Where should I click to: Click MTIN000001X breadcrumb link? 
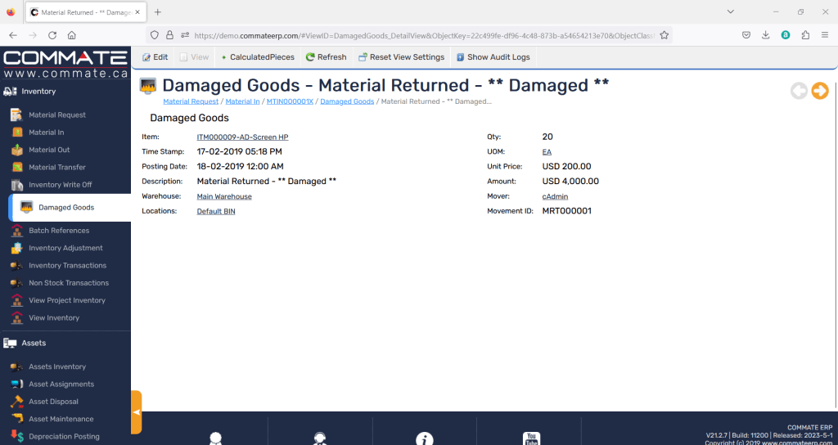pos(290,101)
